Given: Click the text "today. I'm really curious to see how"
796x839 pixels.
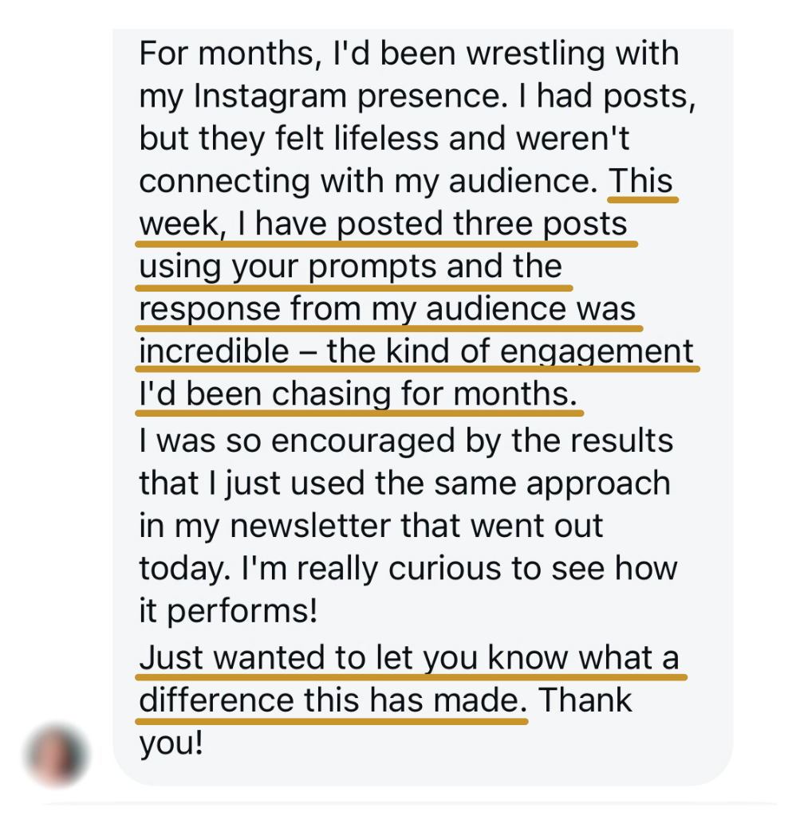Looking at the screenshot, I should click(407, 569).
